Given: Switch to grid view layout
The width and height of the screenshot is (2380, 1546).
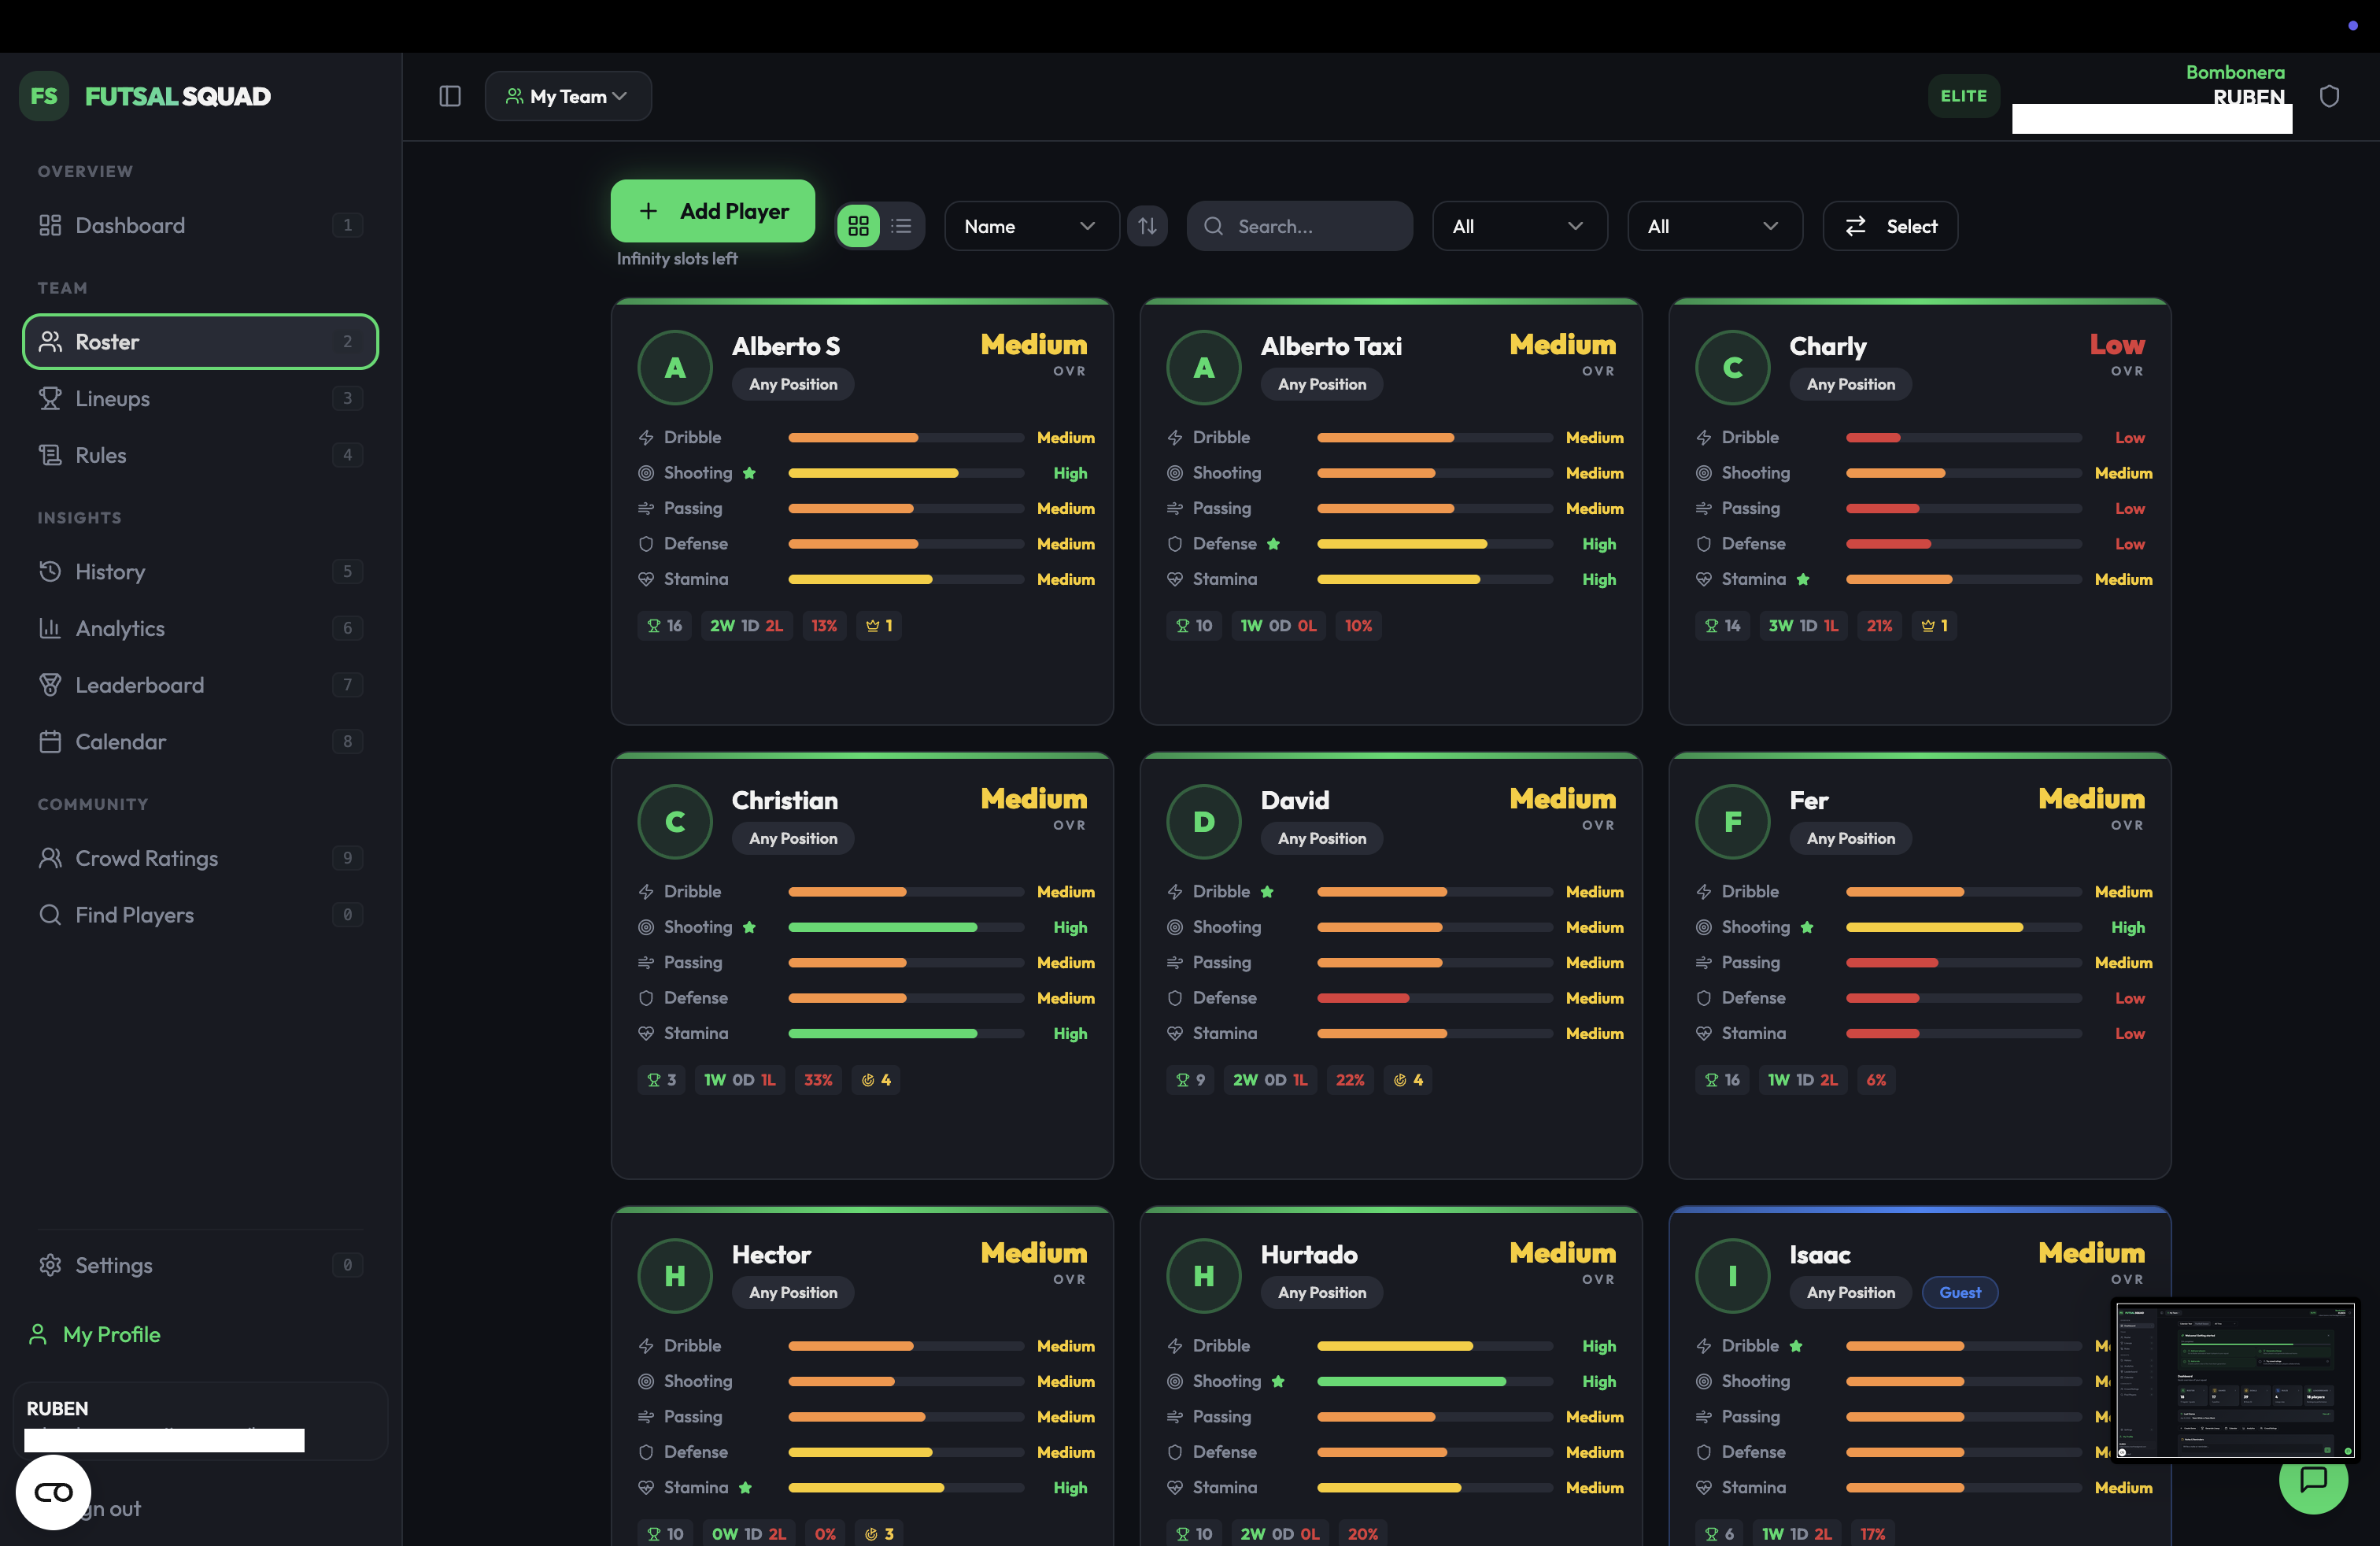Looking at the screenshot, I should point(858,226).
